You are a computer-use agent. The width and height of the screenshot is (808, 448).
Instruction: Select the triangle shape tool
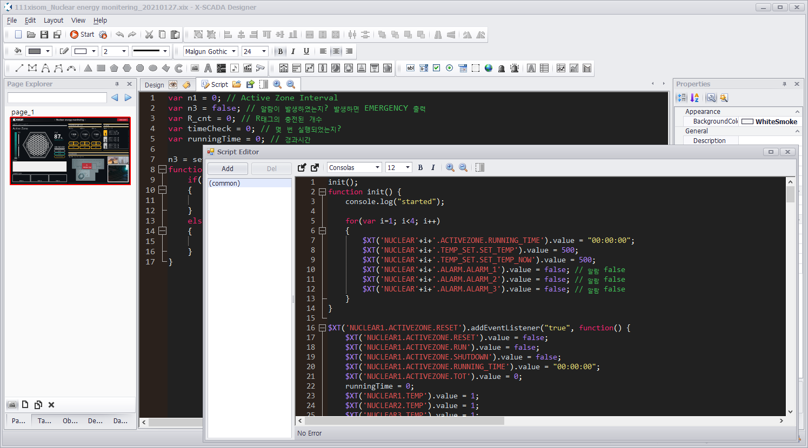(88, 68)
